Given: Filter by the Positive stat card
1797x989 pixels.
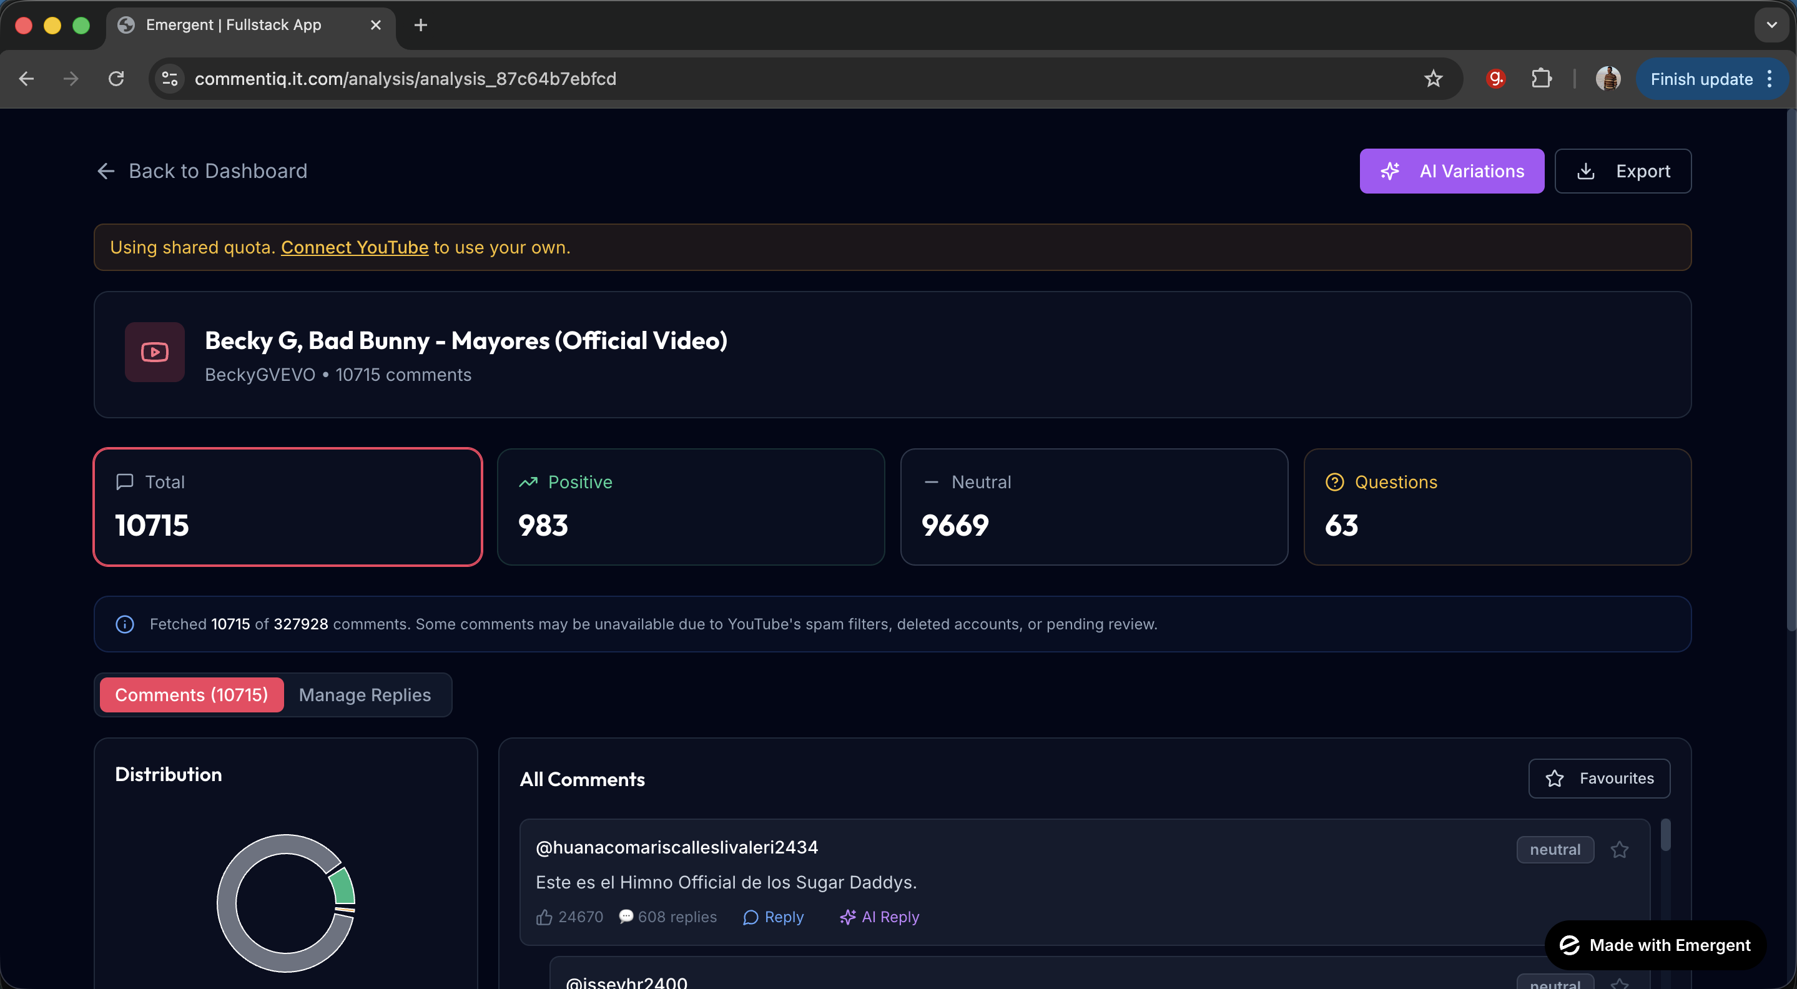Looking at the screenshot, I should coord(690,506).
